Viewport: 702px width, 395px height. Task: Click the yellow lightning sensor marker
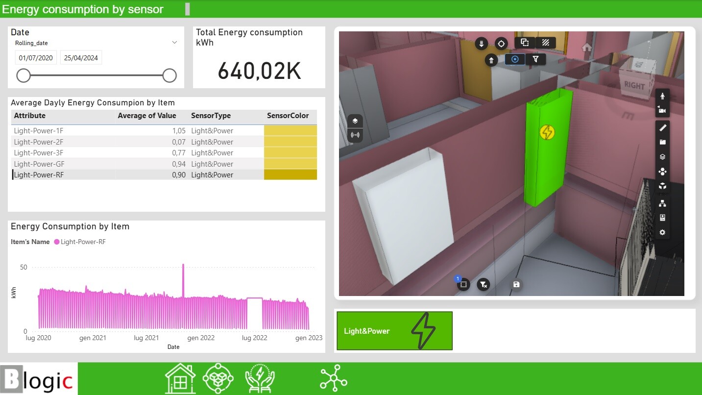click(547, 132)
